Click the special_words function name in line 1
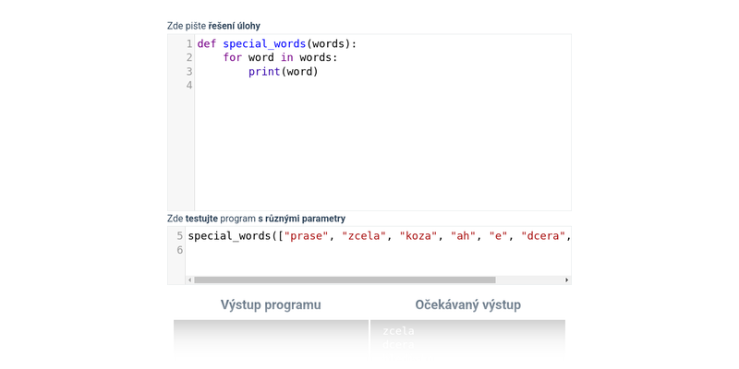The height and width of the screenshot is (369, 739). tap(263, 43)
